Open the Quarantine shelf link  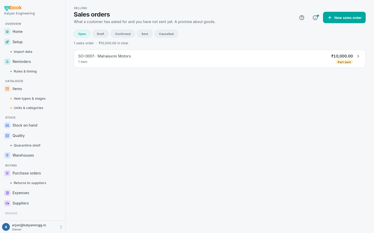(x=27, y=145)
